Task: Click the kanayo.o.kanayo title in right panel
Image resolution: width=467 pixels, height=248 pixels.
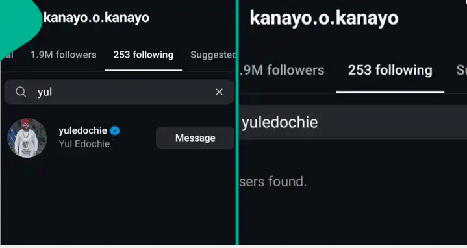Action: 324,18
